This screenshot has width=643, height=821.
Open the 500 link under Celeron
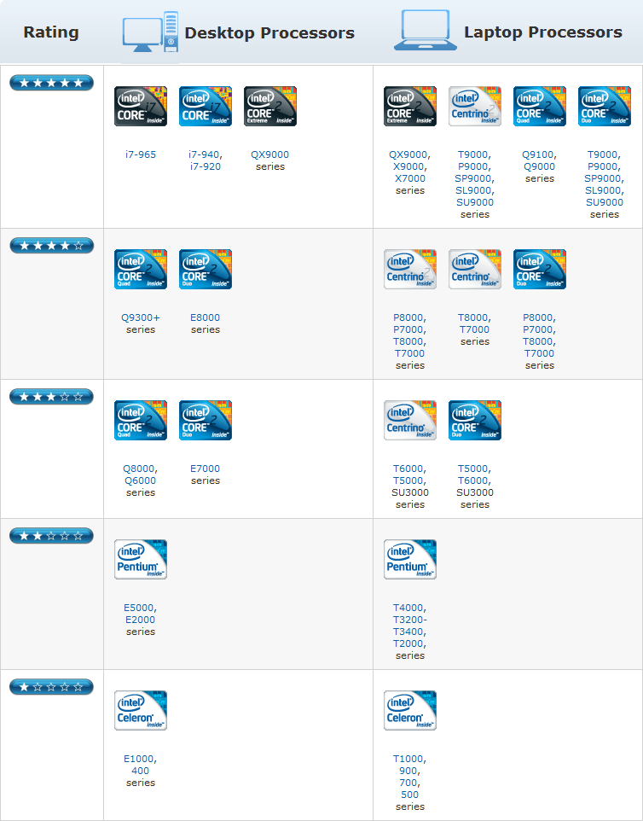pyautogui.click(x=409, y=795)
